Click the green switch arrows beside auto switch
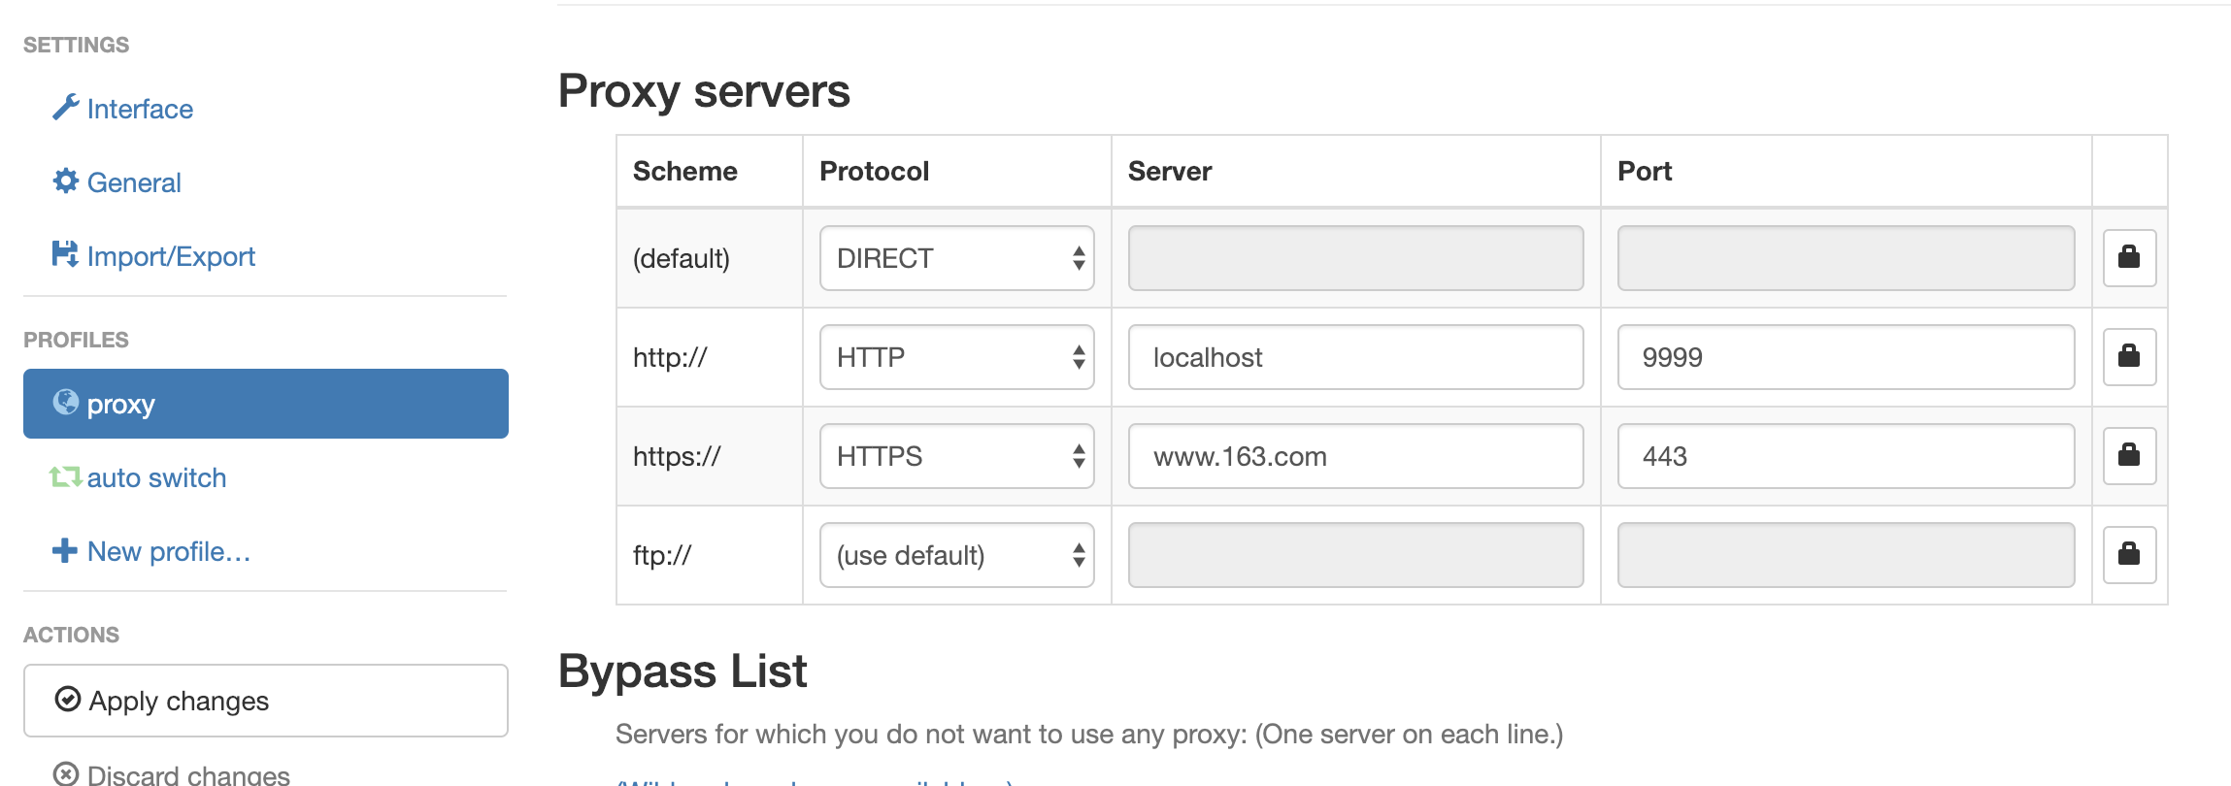Screen dimensions: 2231x786 64,476
